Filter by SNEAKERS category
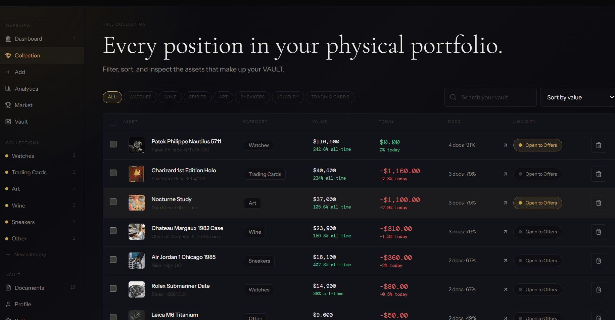Image resolution: width=615 pixels, height=320 pixels. 252,97
